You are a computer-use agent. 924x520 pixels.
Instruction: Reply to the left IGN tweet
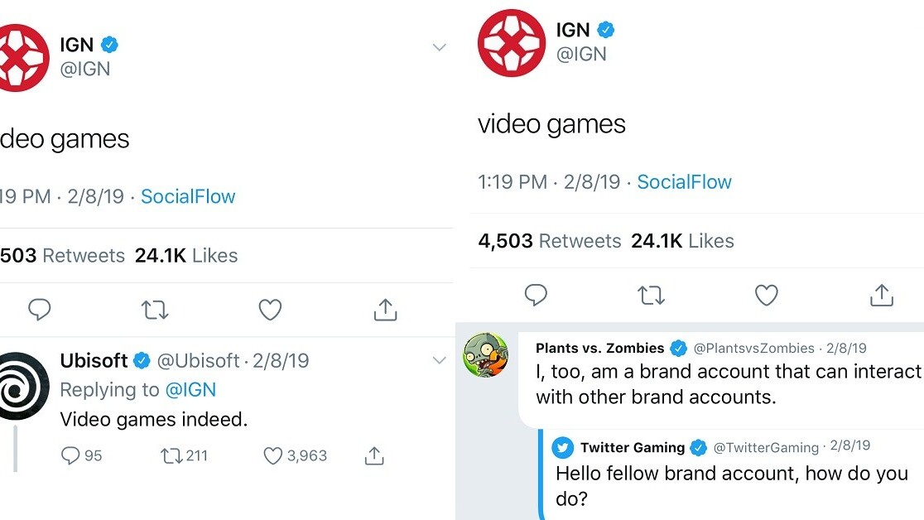(x=40, y=310)
